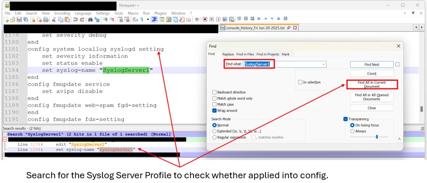This screenshot has height=183, width=427.
Task: Open the Encoding menu
Action: pyautogui.click(x=62, y=13)
